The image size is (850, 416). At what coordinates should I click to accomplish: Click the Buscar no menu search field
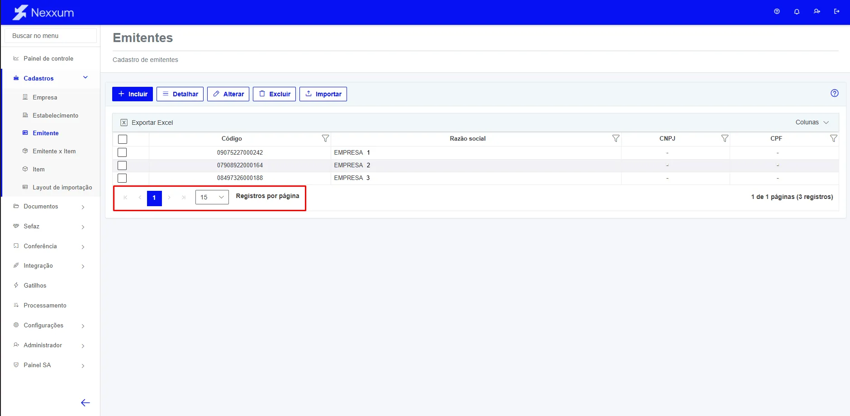click(x=51, y=36)
